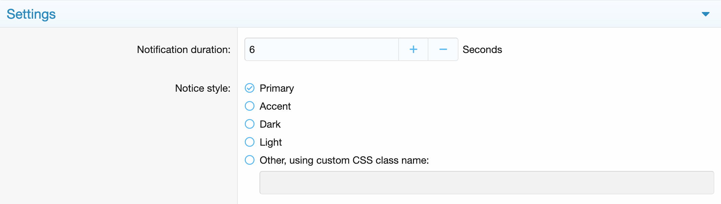The width and height of the screenshot is (721, 204).
Task: Collapse the Settings panel with the arrow
Action: 706,14
